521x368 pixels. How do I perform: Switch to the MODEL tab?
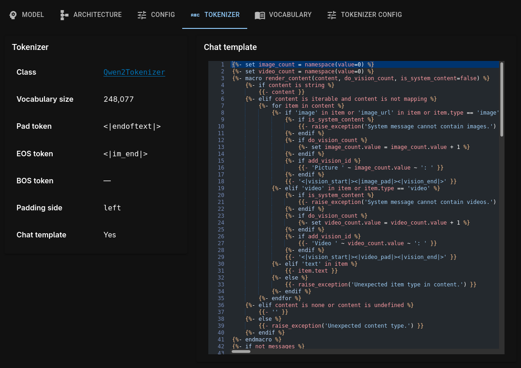tap(27, 15)
